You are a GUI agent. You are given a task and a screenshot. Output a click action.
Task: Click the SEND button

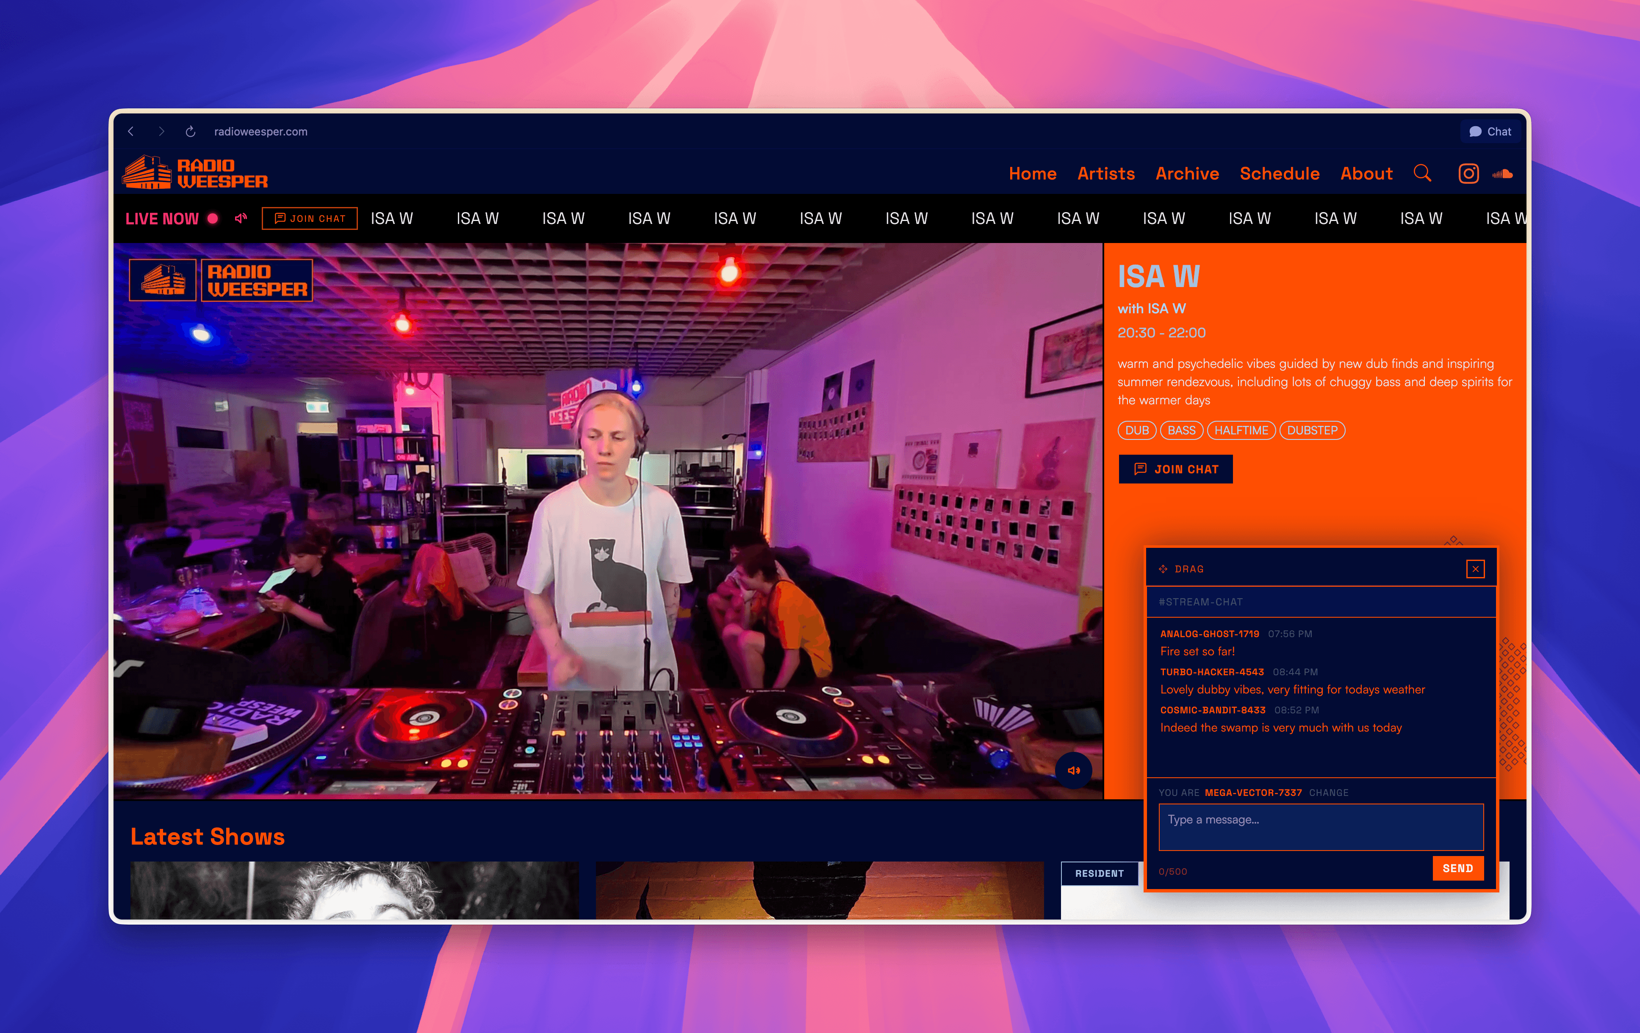1457,868
